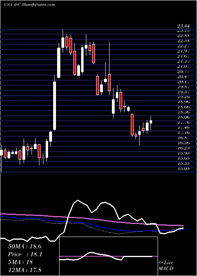The width and height of the screenshot is (197, 276).
Task: Click the '<<Live MACD' label
Action: pos(166,266)
